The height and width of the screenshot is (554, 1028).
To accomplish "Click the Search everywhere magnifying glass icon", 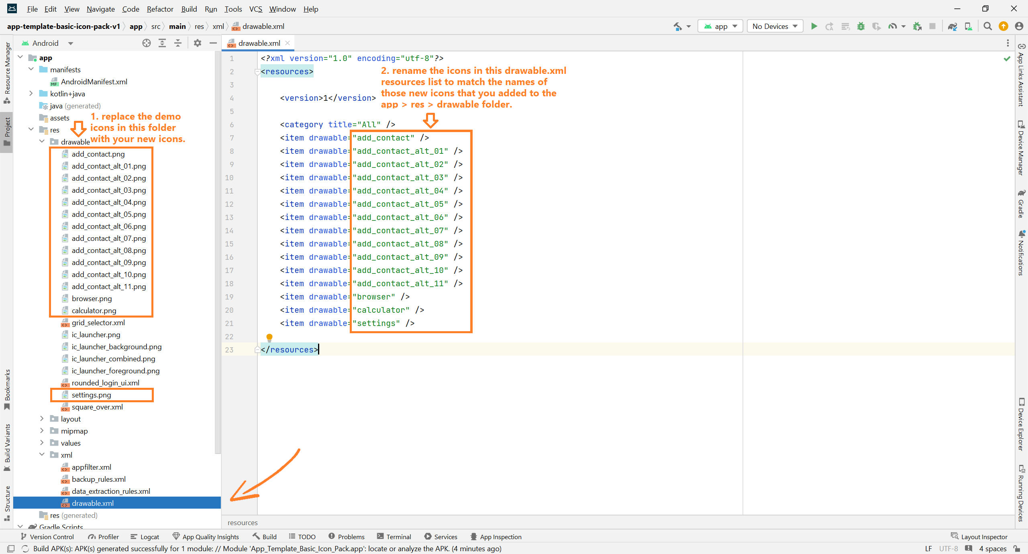I will coord(987,26).
